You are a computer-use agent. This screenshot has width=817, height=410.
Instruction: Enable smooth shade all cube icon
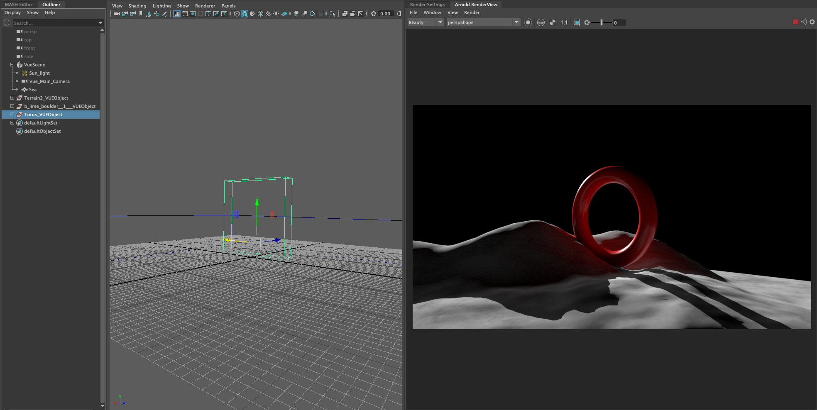(245, 14)
